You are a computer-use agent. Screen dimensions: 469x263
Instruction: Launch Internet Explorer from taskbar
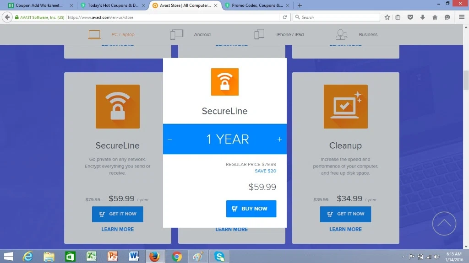click(x=27, y=257)
